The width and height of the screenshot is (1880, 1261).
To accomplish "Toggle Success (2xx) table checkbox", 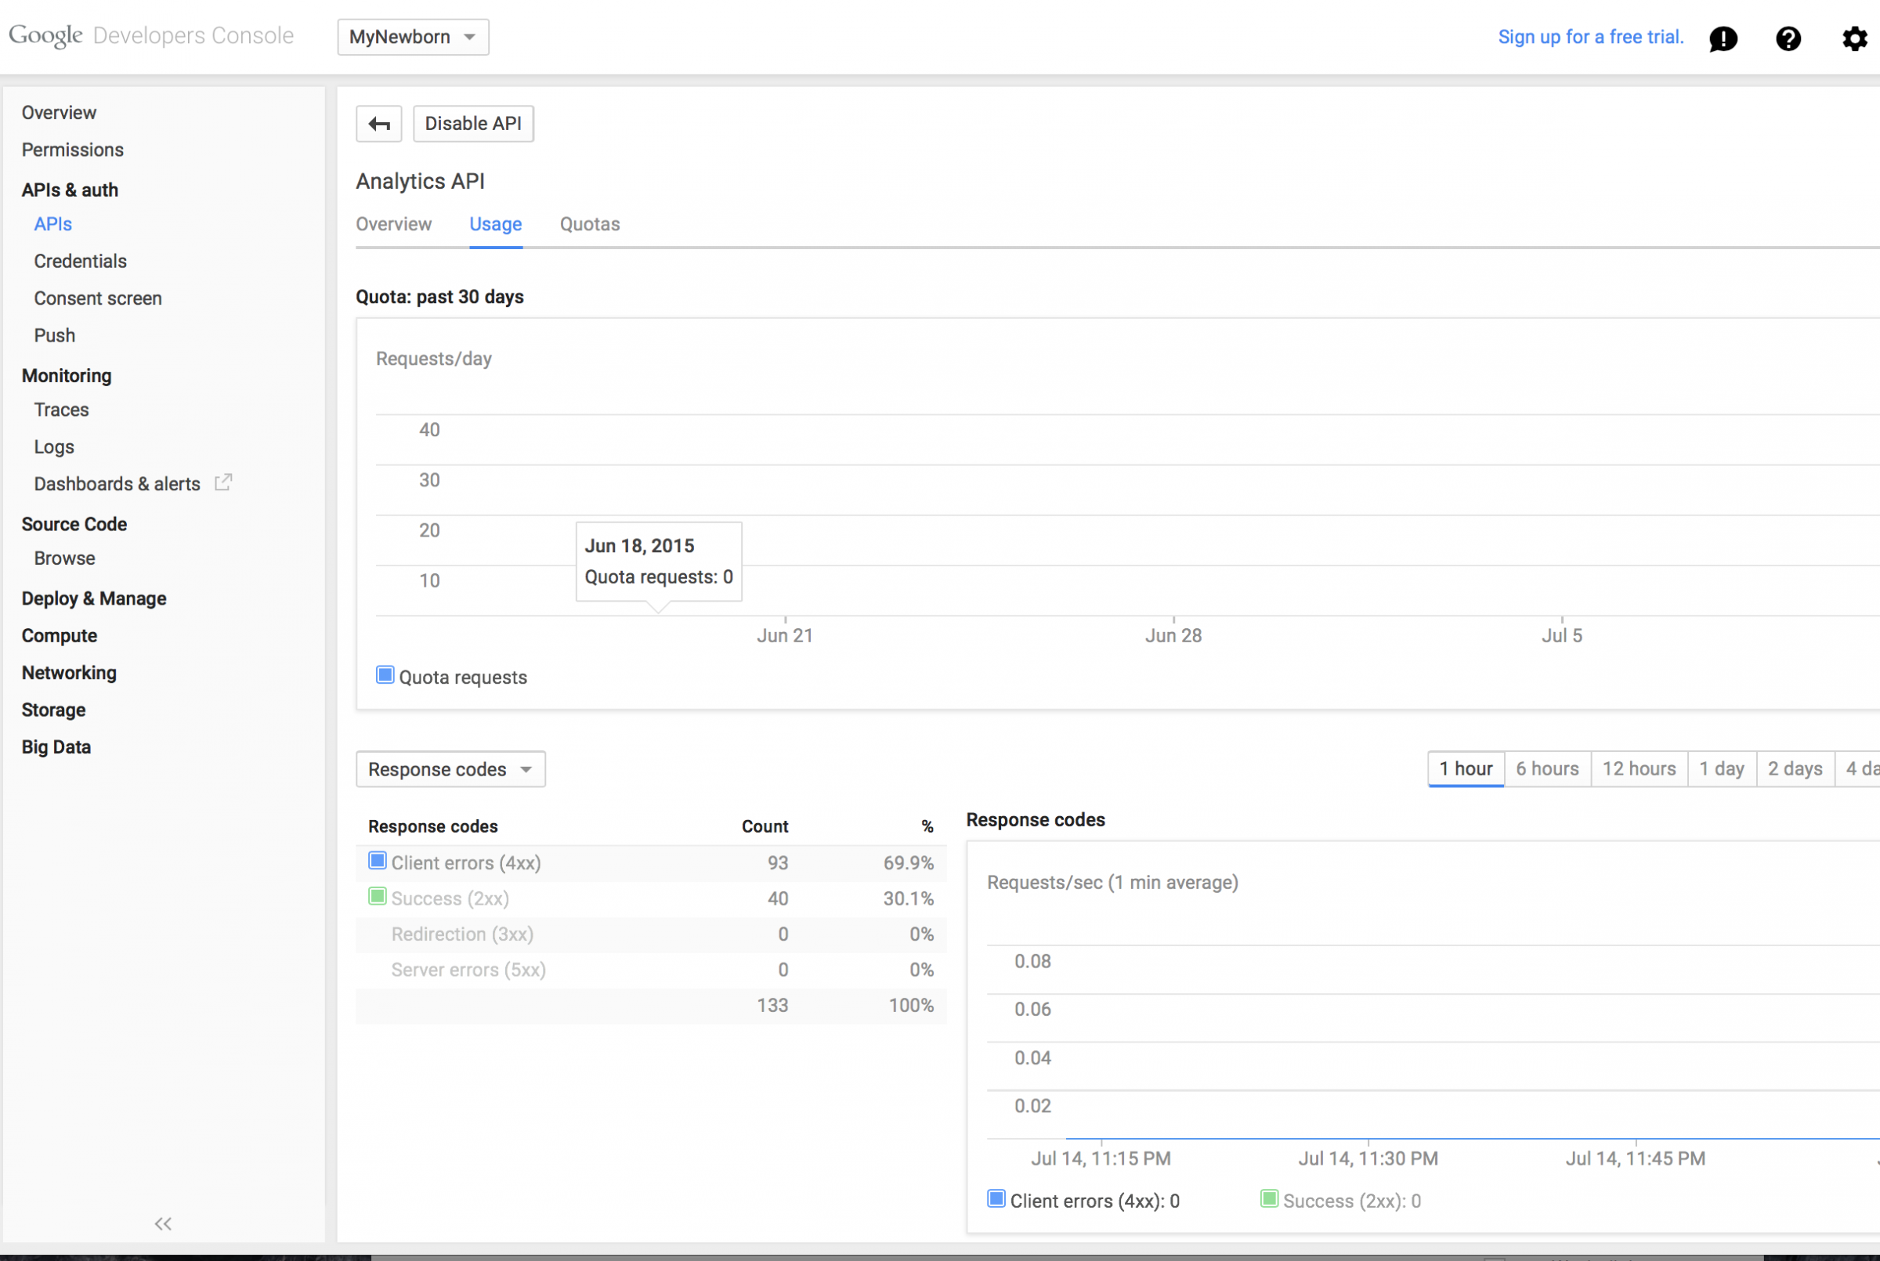I will click(x=377, y=897).
